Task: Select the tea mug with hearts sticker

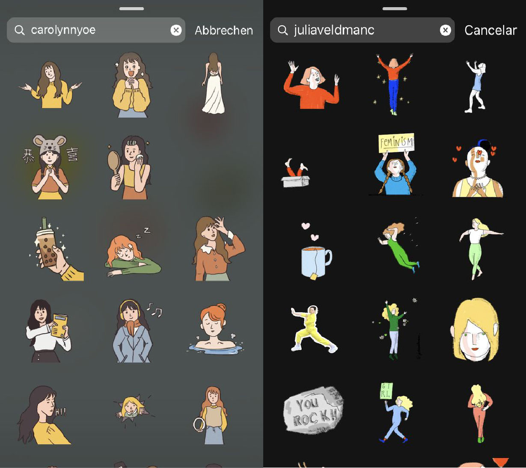Action: tap(315, 252)
